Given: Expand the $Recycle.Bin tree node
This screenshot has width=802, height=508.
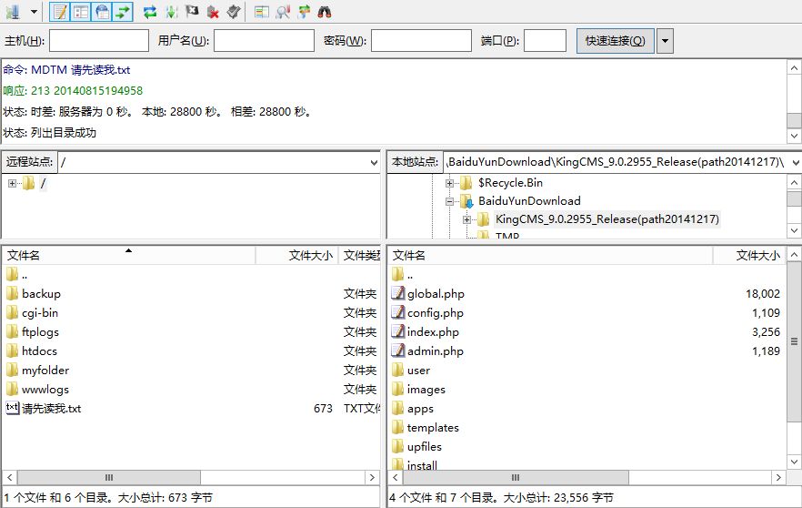Looking at the screenshot, I should click(x=449, y=183).
